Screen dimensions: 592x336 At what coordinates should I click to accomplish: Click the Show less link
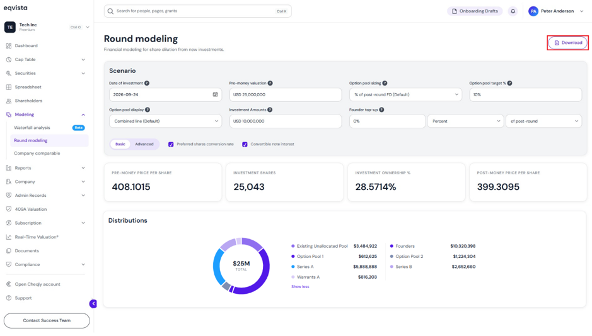300,287
